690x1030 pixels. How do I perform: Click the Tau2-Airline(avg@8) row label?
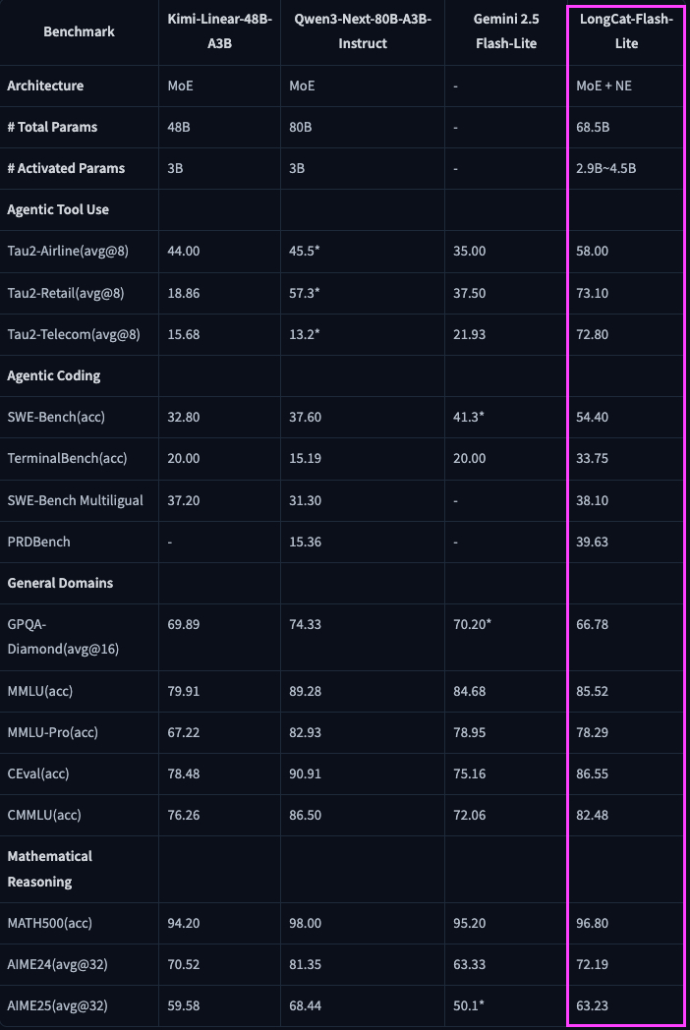tap(68, 251)
